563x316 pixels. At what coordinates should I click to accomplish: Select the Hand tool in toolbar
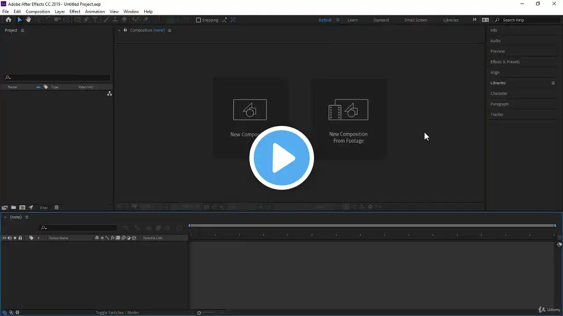point(29,20)
